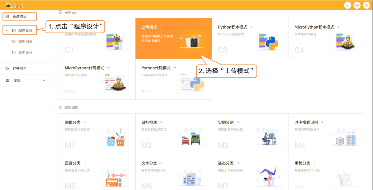Click the 程序设计 code icon in sidebar
373x190 pixels.
14,30
